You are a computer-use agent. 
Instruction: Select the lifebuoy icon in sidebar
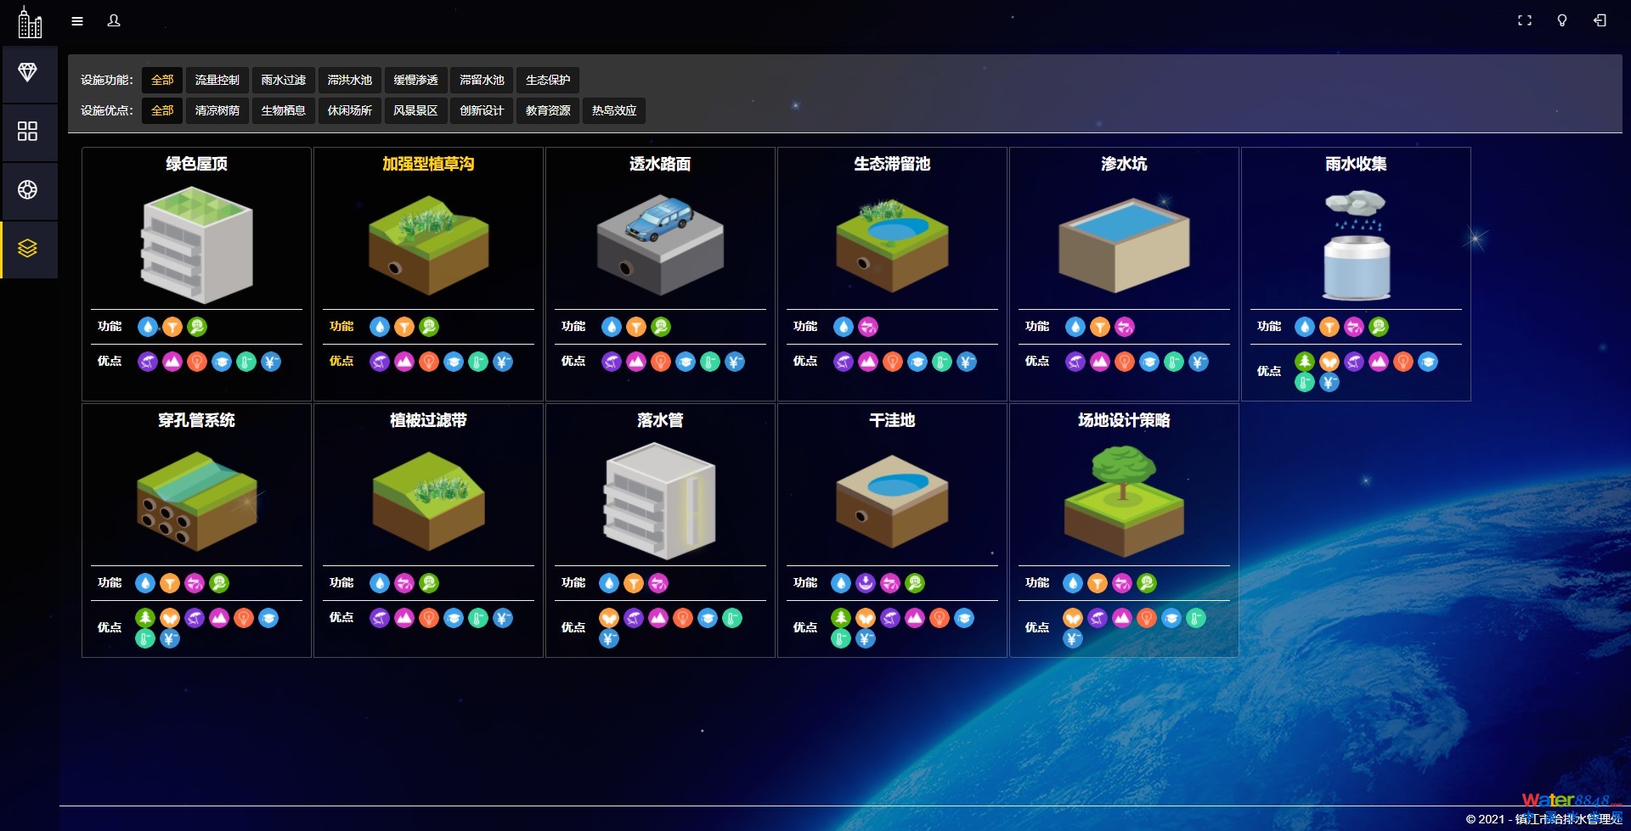pyautogui.click(x=28, y=189)
